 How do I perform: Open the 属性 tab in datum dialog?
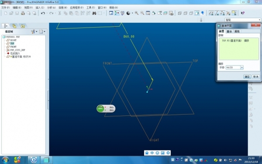click(x=237, y=31)
